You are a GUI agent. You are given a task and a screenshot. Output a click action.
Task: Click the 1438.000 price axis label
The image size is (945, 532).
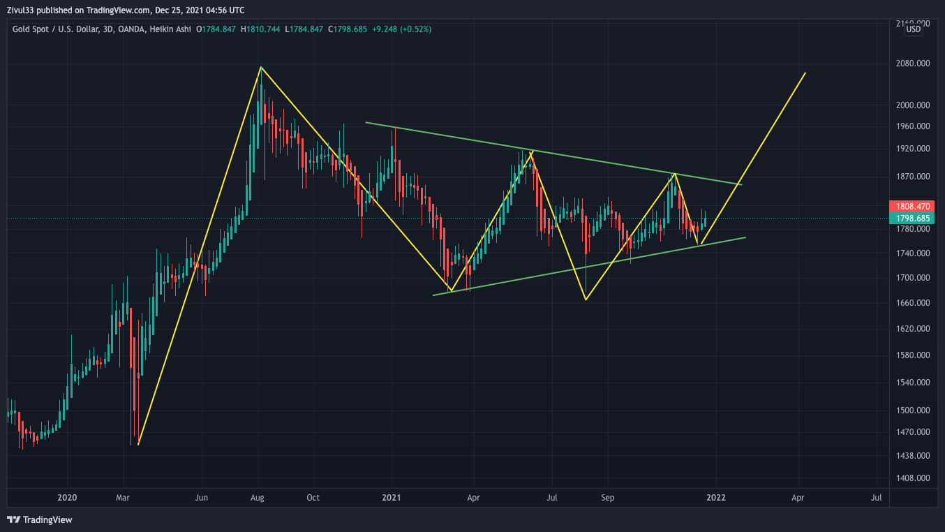coord(913,456)
